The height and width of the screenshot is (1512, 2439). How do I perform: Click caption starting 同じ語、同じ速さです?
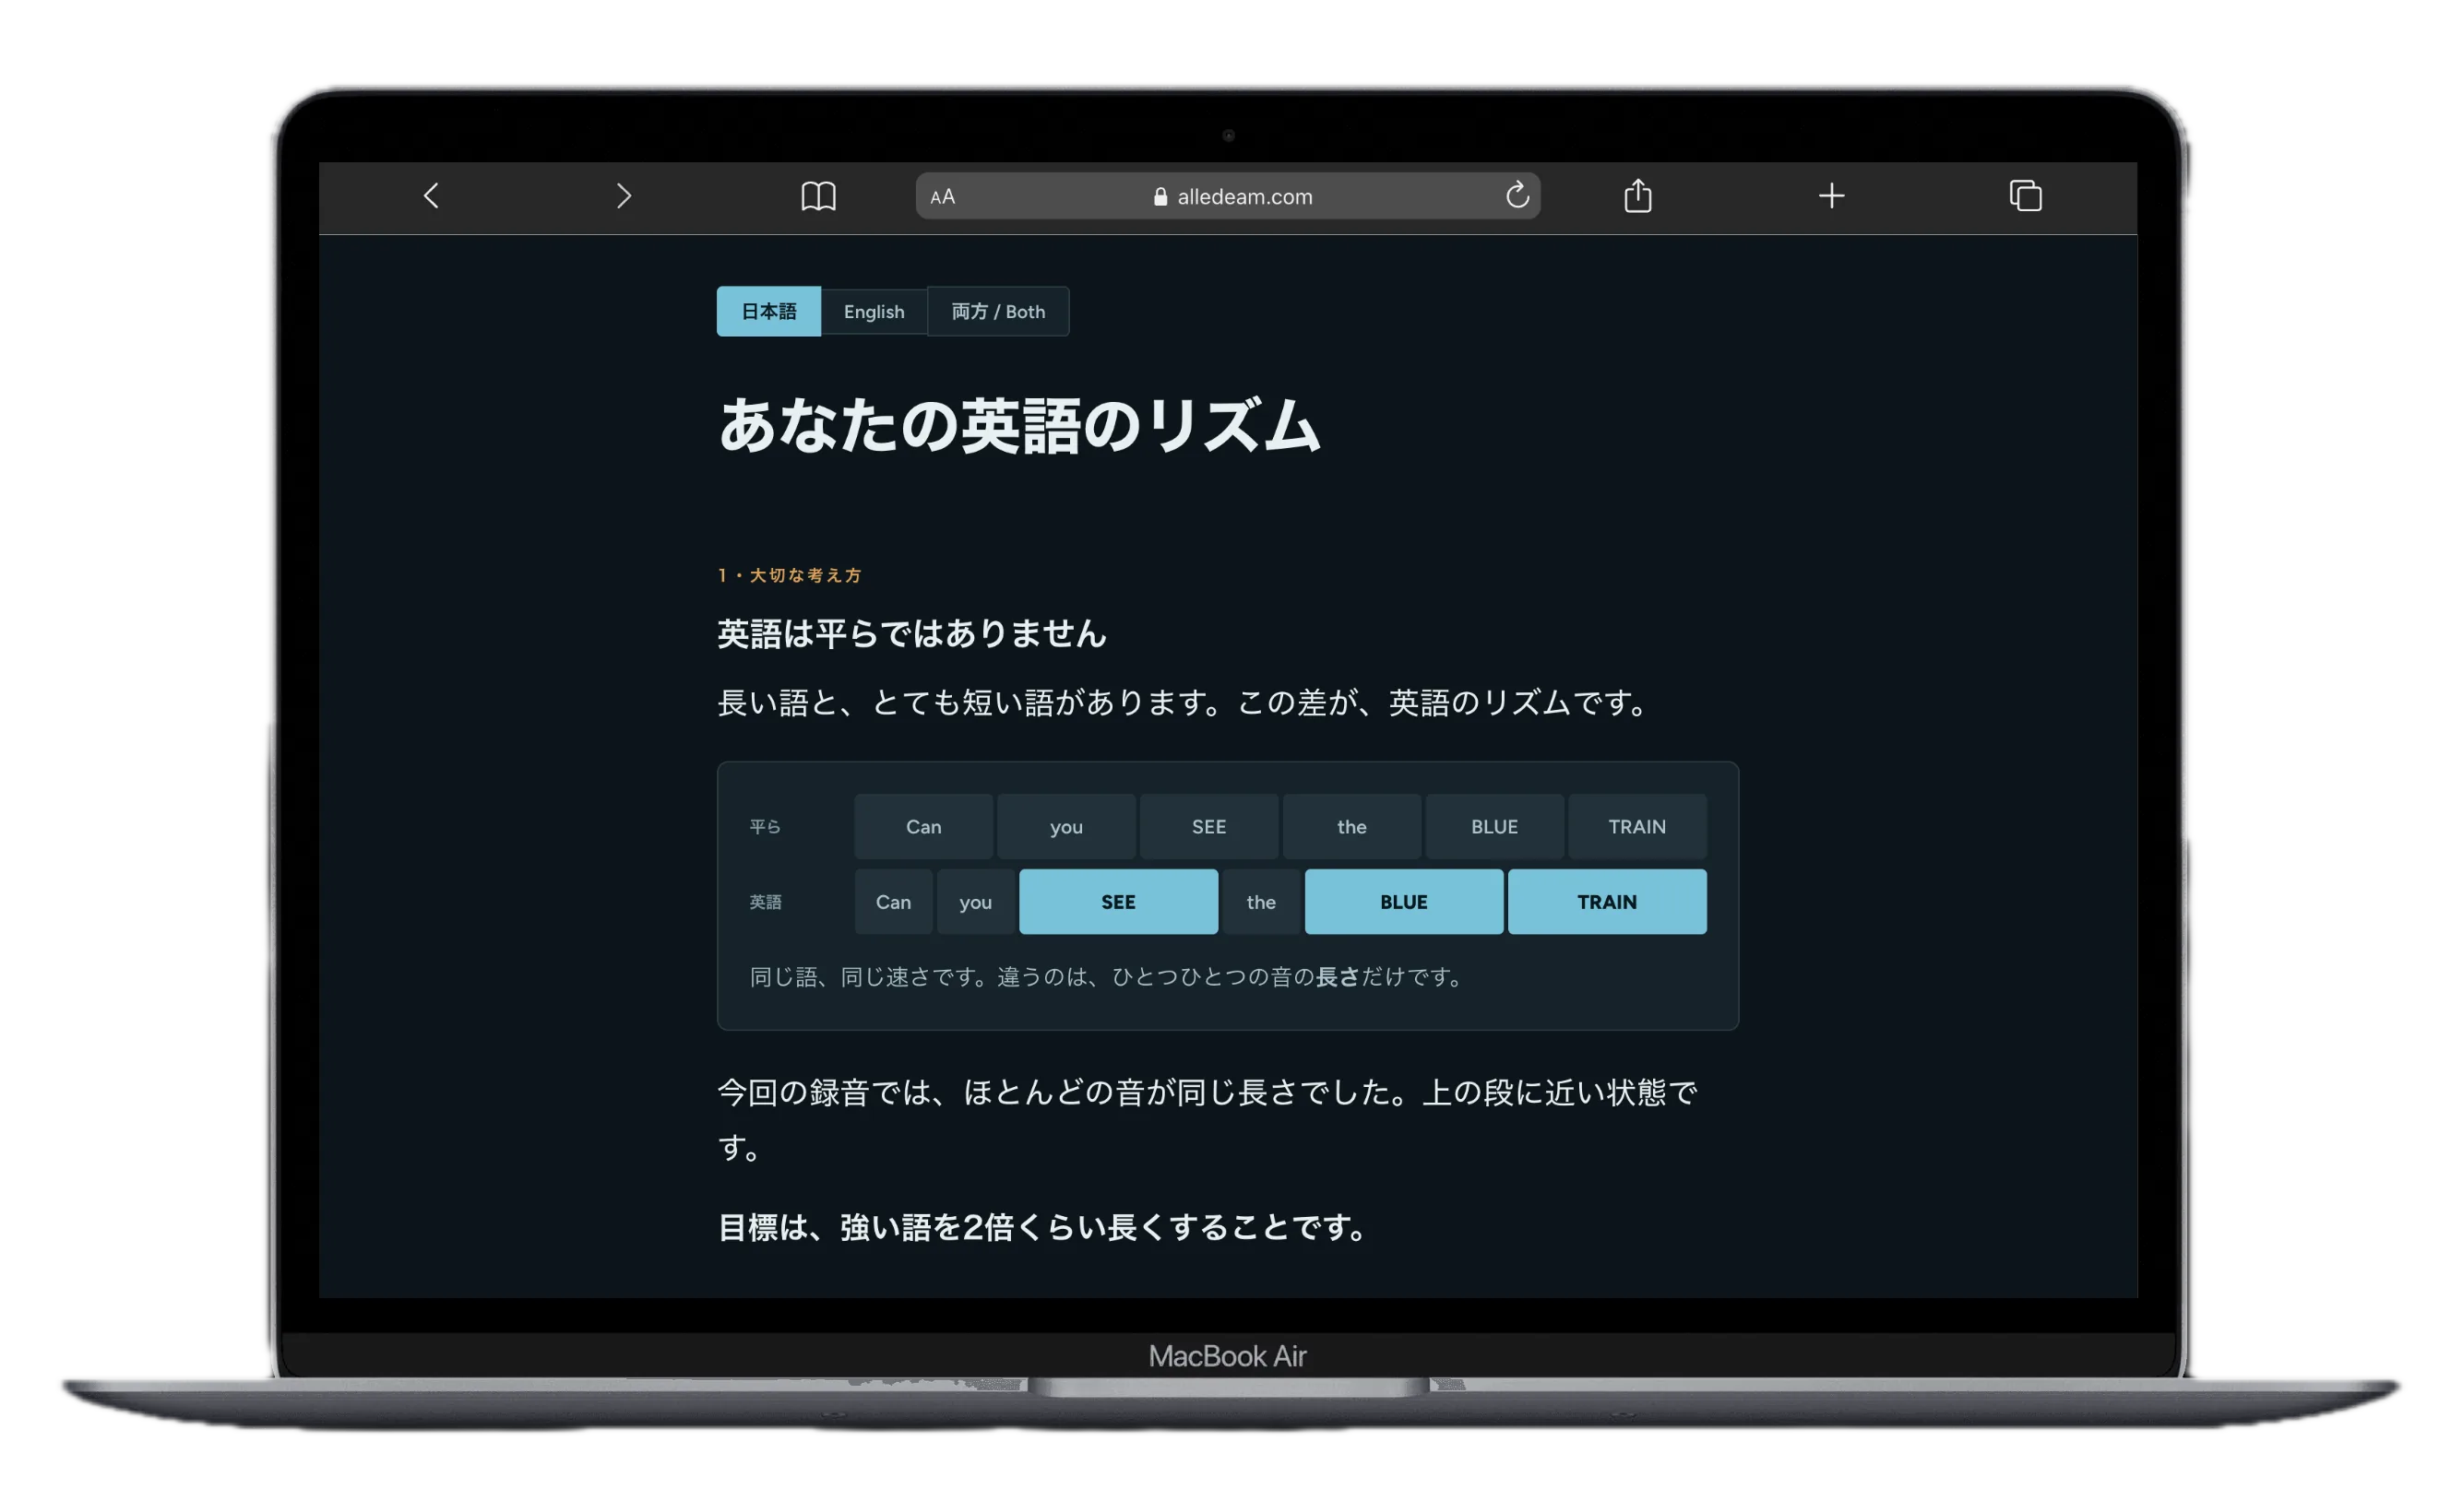pos(1106,976)
